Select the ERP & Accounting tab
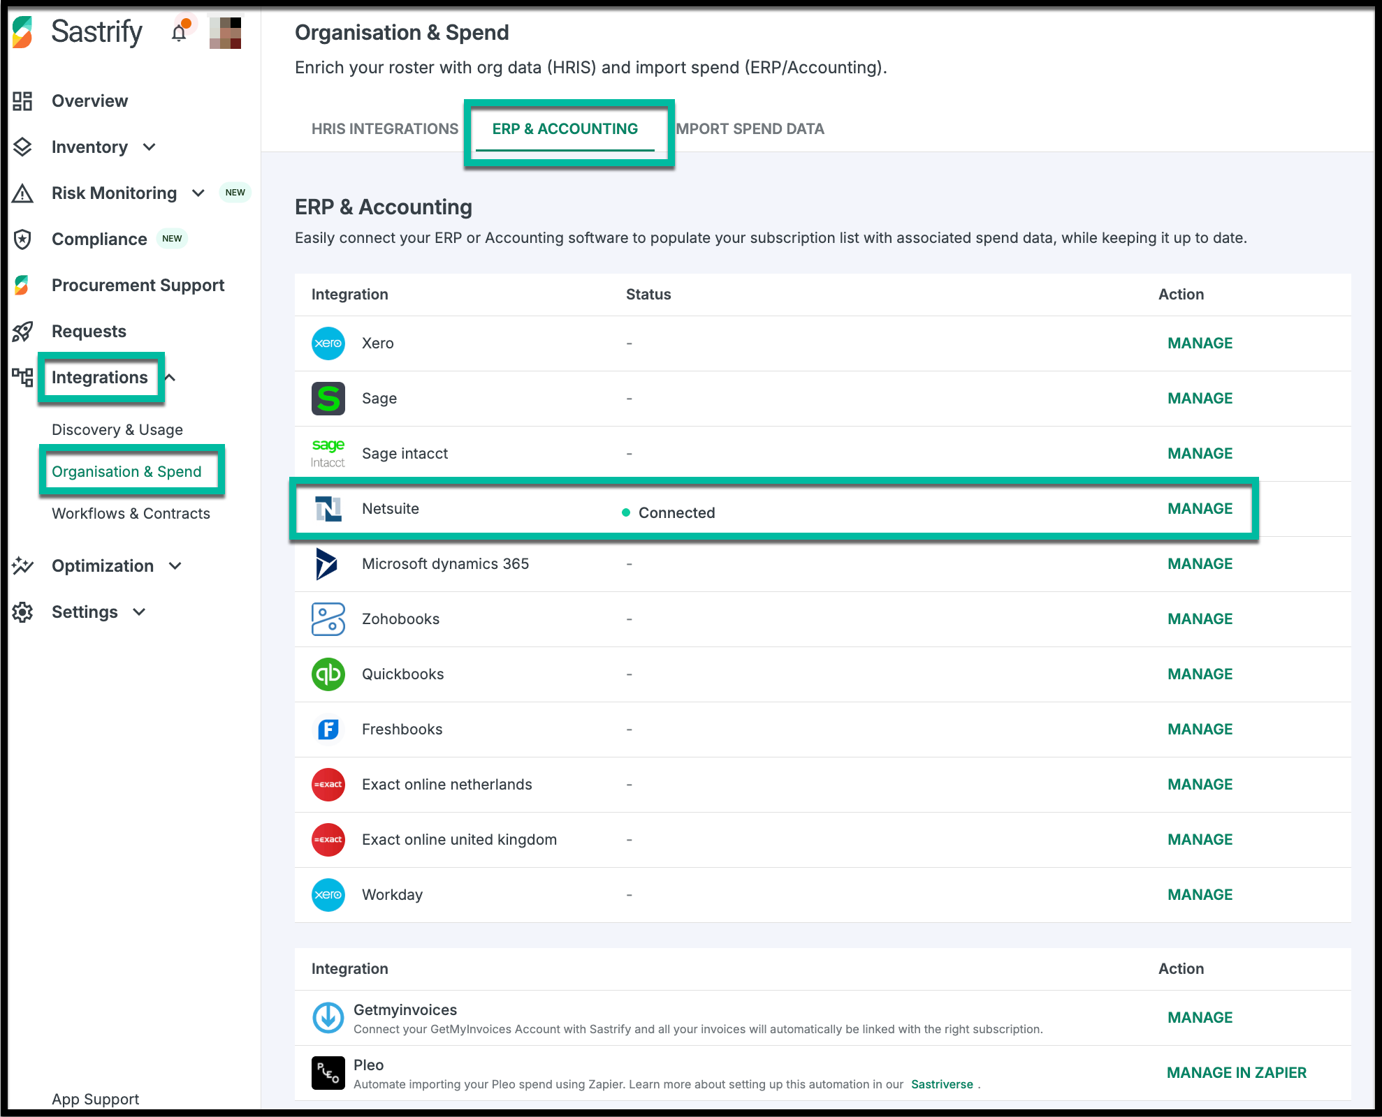The height and width of the screenshot is (1117, 1382). 565,129
